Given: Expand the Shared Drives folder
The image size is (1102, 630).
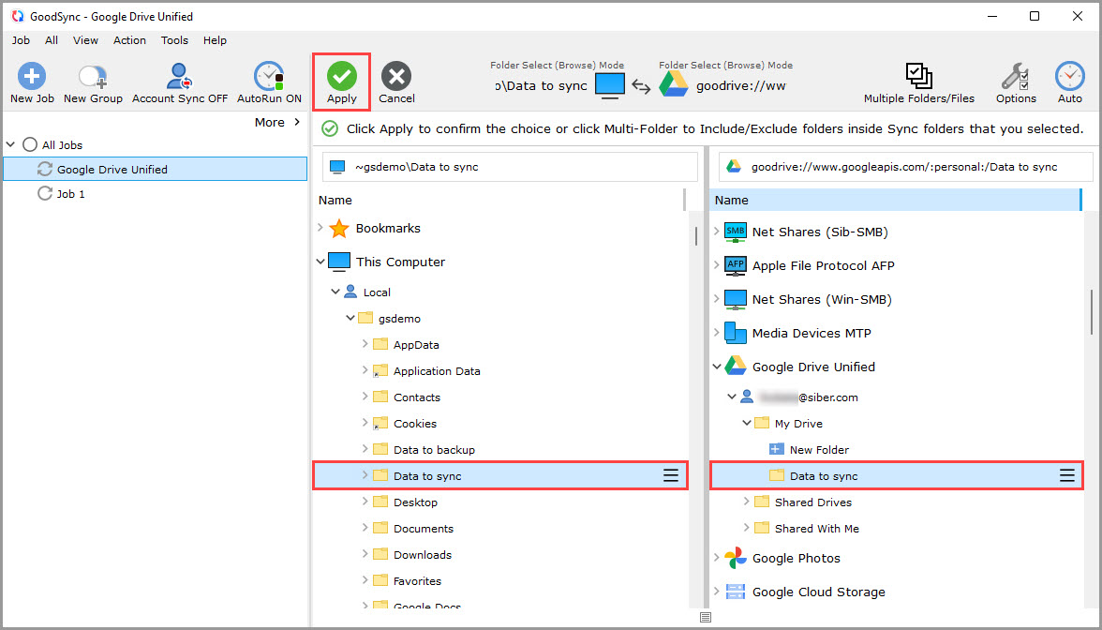Looking at the screenshot, I should click(746, 502).
